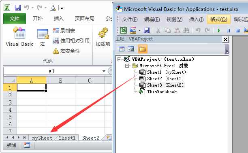Click next sheet navigation arrow
This screenshot has width=248, height=153.
(19, 138)
